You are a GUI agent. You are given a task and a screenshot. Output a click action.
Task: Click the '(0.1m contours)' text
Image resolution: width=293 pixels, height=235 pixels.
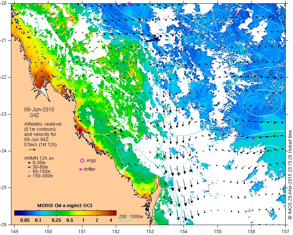pos(40,129)
